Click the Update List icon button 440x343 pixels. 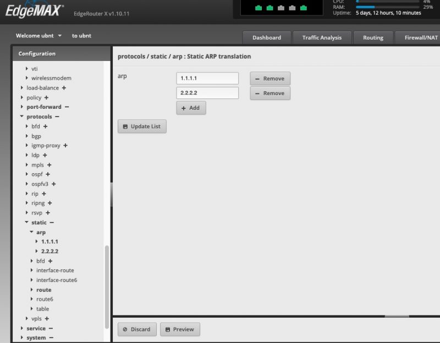[126, 126]
